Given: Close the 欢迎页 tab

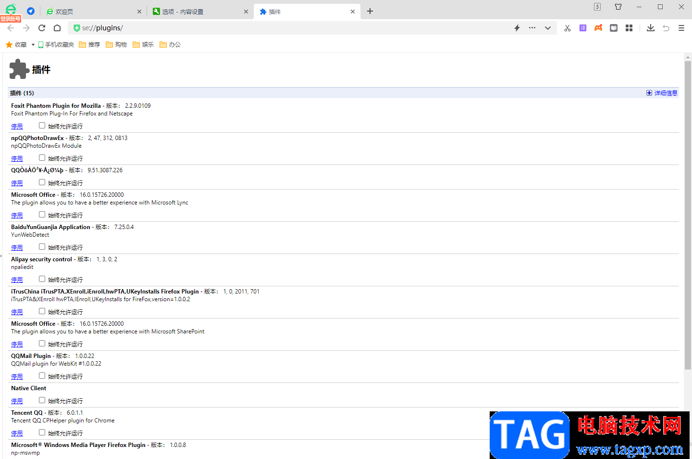Looking at the screenshot, I should 139,12.
